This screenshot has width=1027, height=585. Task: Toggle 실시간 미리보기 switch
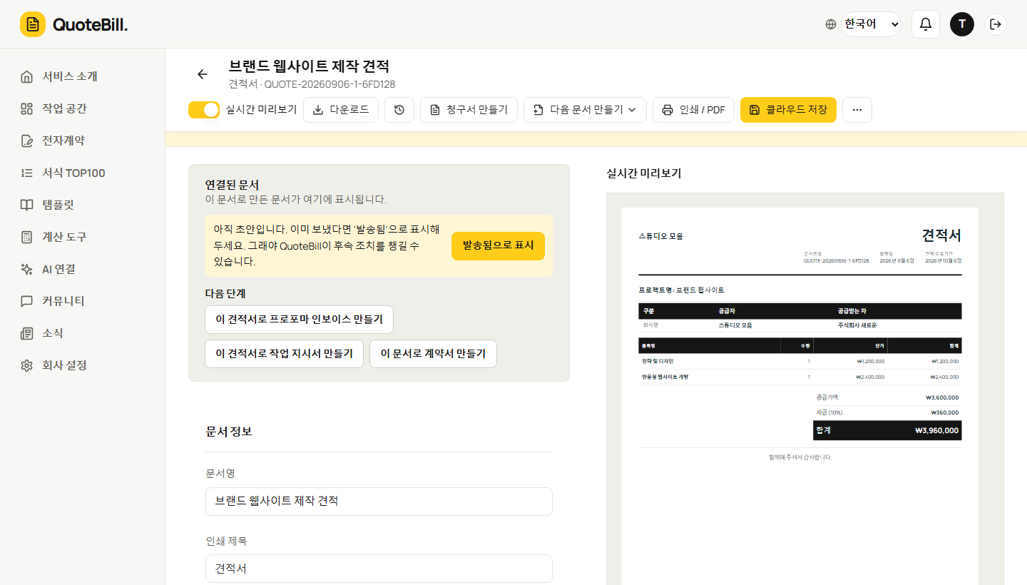[204, 110]
